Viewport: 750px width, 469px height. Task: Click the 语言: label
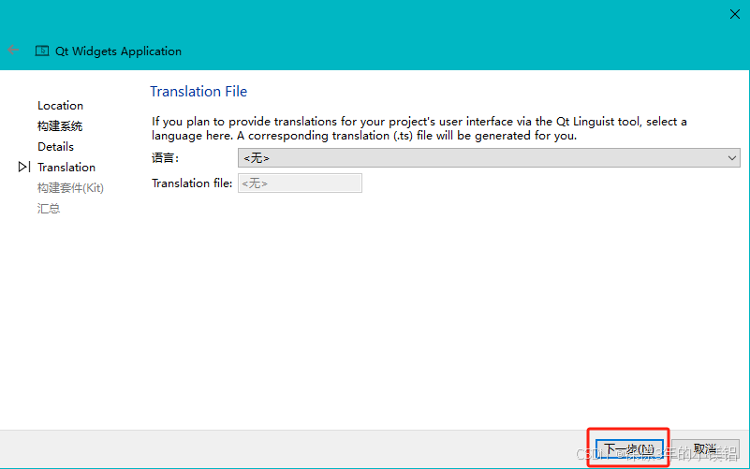165,158
